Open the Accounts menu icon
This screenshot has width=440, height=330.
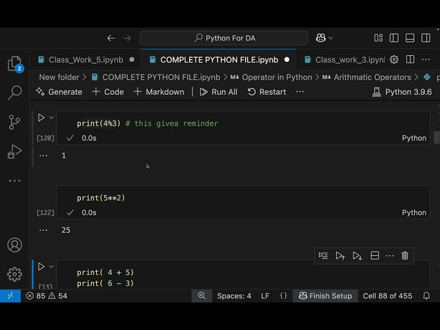pyautogui.click(x=14, y=245)
